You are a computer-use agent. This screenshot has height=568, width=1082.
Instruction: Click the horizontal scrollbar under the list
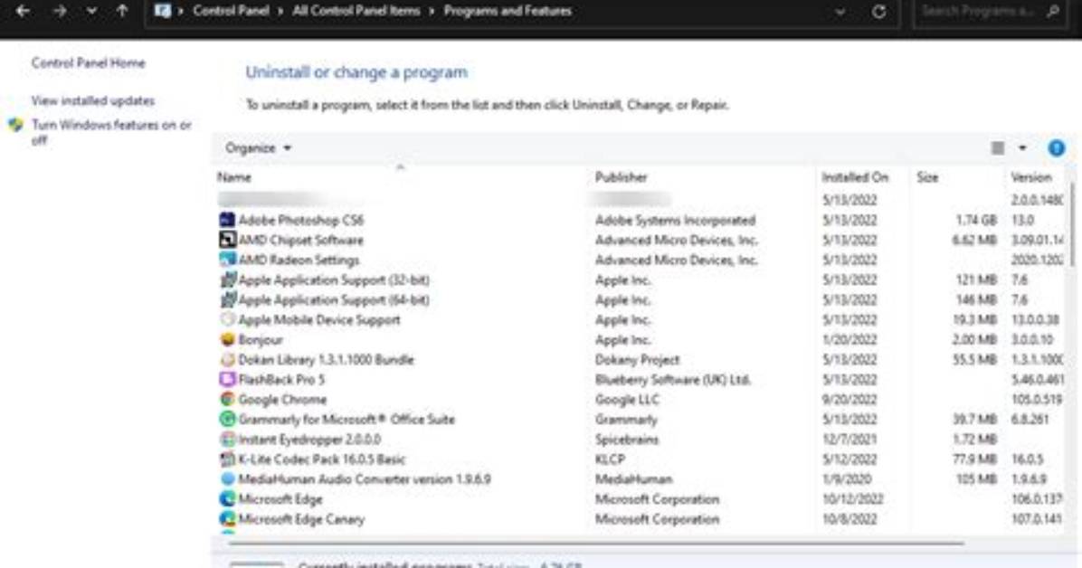pyautogui.click(x=596, y=544)
